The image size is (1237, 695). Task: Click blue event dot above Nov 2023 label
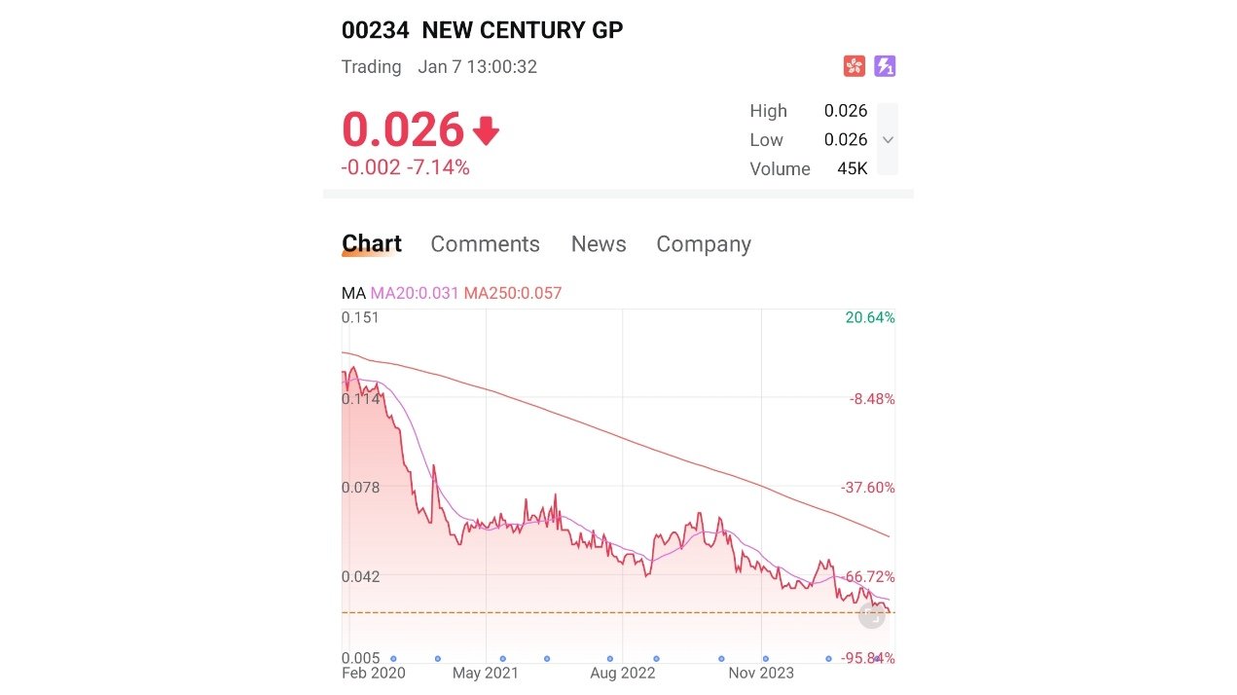pyautogui.click(x=765, y=659)
